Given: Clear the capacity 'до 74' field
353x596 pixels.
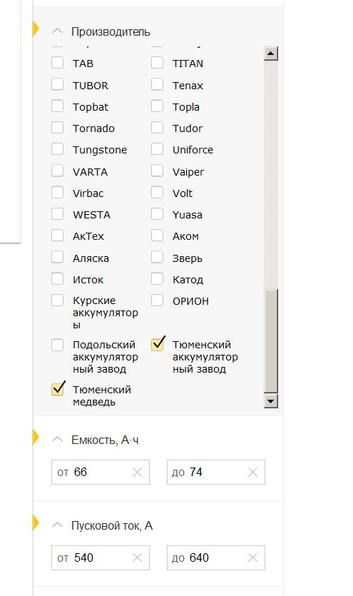Looking at the screenshot, I should click(x=252, y=473).
